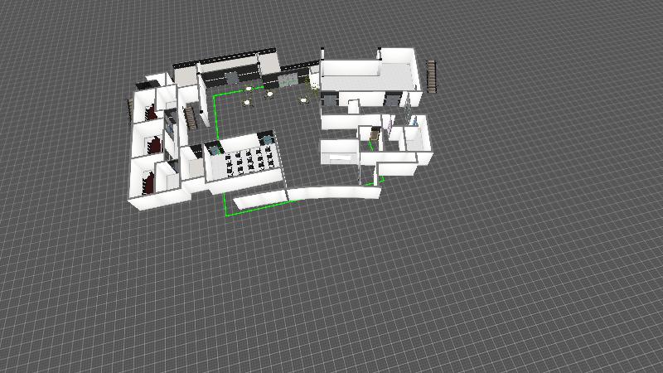663x373 pixels.
Task: Select the brown chair in small right room
Action: pyautogui.click(x=374, y=135)
